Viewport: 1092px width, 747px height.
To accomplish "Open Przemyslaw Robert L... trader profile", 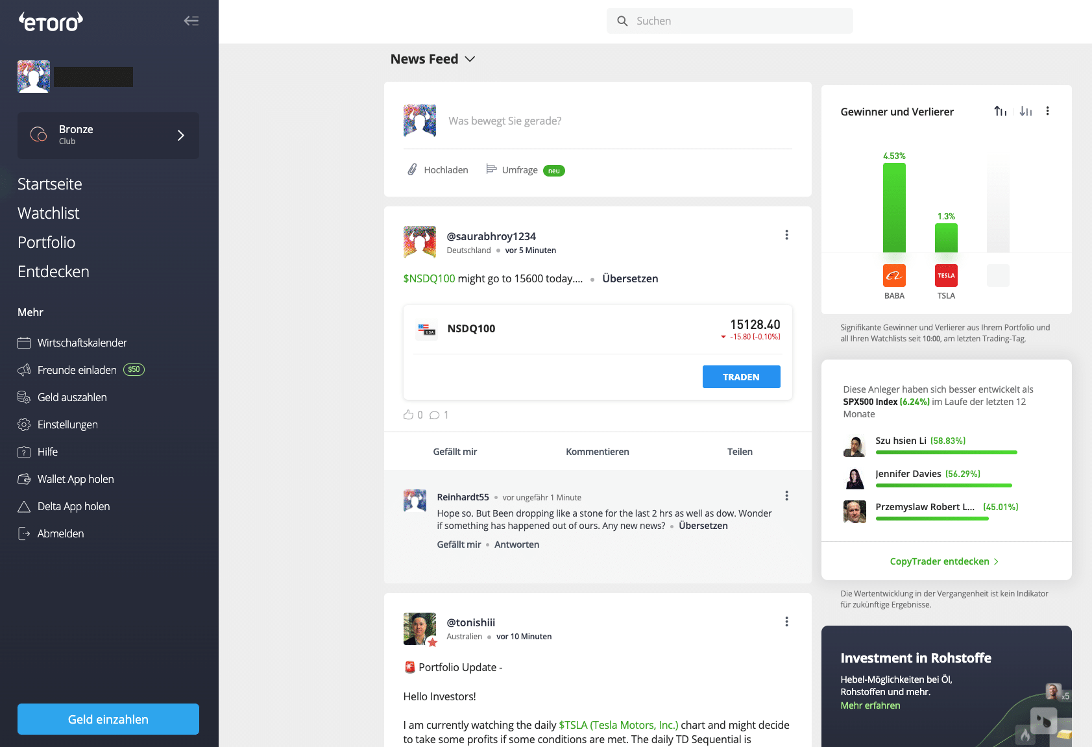I will pyautogui.click(x=925, y=507).
